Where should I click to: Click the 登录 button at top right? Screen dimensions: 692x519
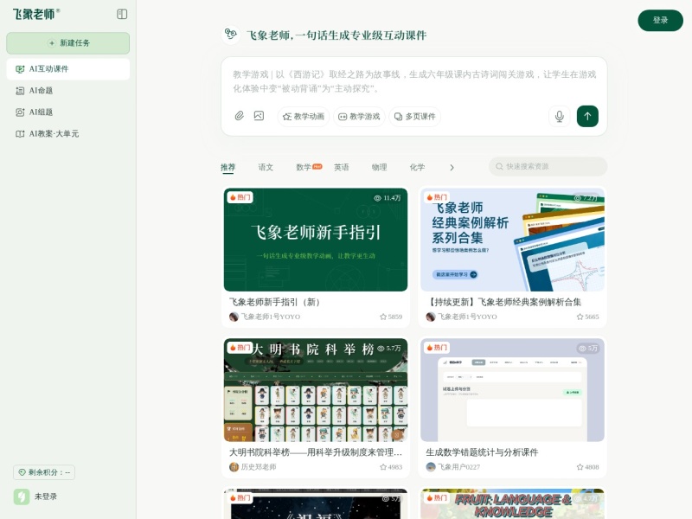(x=660, y=20)
